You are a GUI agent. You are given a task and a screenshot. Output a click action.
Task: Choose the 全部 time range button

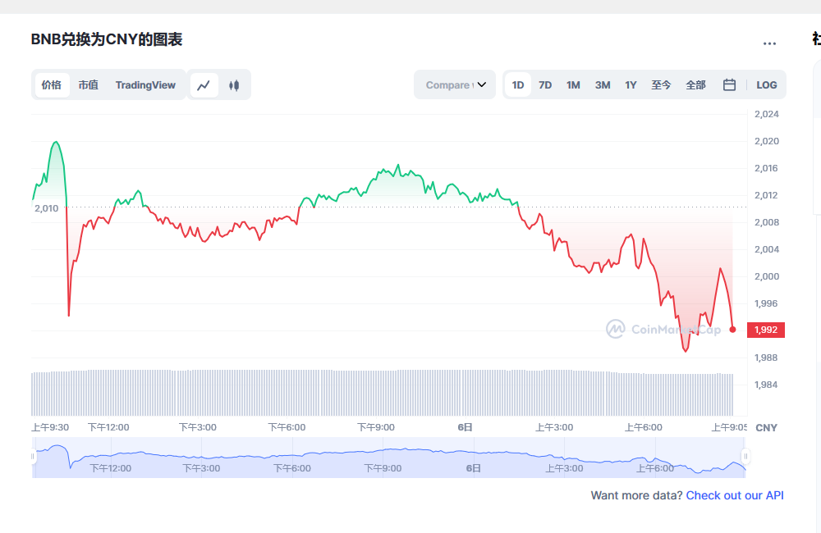pyautogui.click(x=695, y=85)
